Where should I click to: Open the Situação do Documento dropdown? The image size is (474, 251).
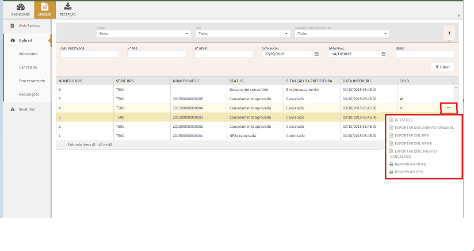342,34
